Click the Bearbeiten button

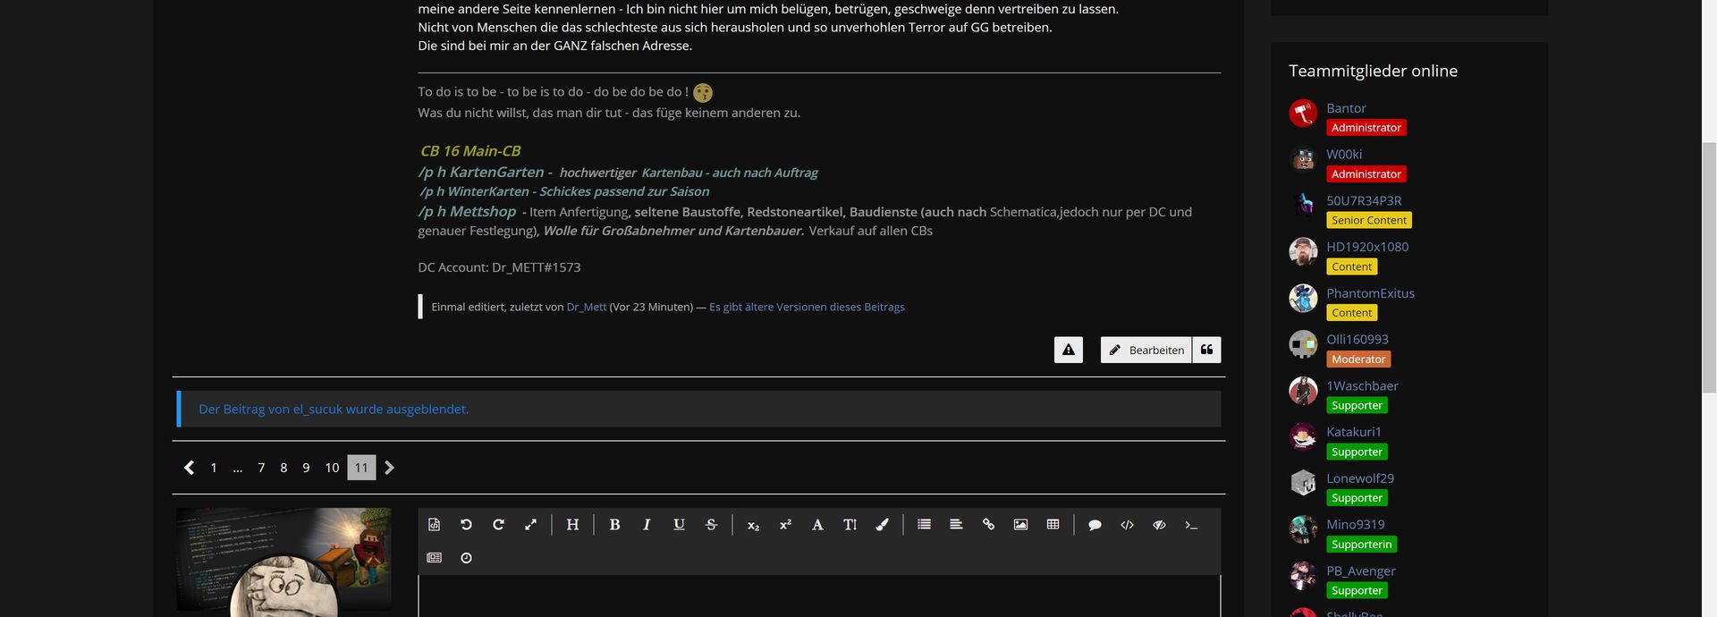point(1146,350)
